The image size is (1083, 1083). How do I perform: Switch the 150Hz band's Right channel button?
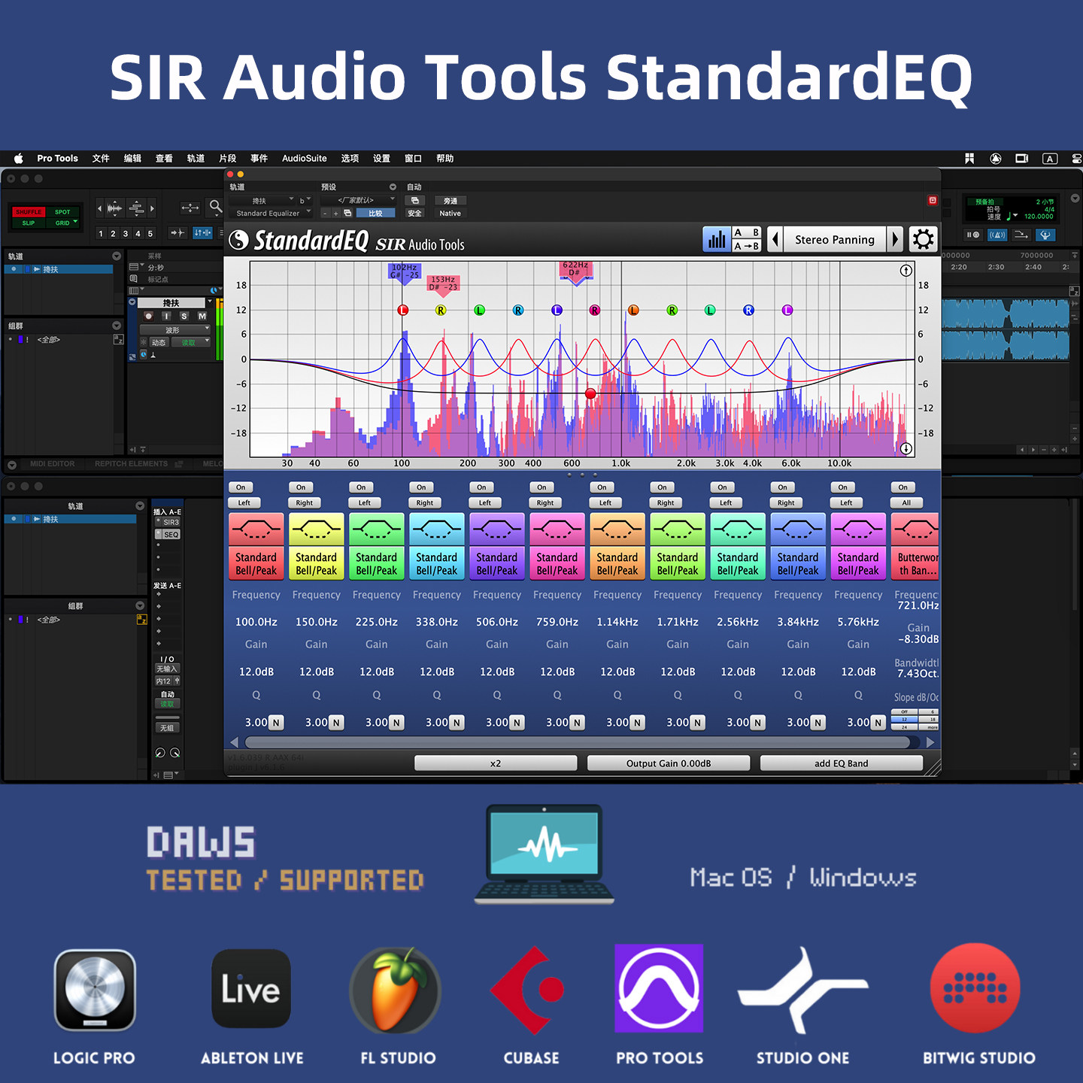point(305,502)
